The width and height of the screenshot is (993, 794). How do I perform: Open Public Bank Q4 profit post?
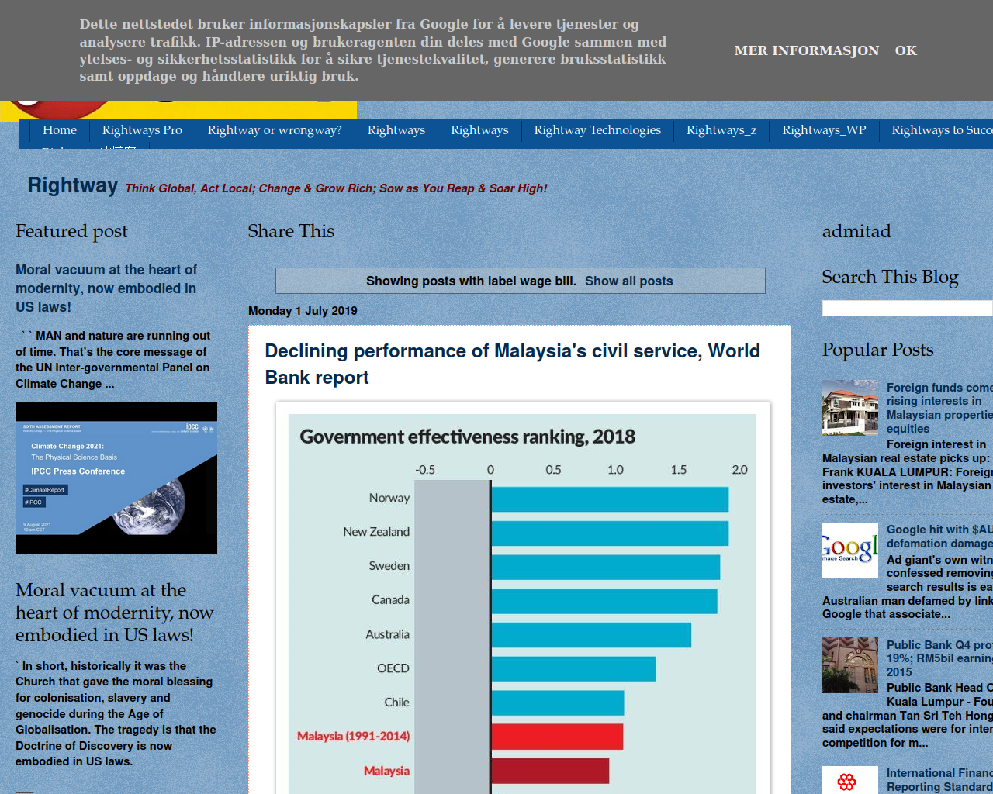tap(939, 658)
